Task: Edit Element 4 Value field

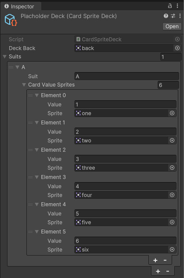Action: 125,214
